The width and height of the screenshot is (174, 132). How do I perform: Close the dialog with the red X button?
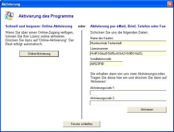(170, 4)
